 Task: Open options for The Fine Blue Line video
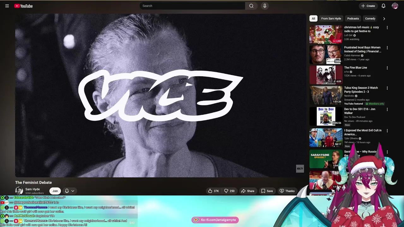tap(387, 68)
